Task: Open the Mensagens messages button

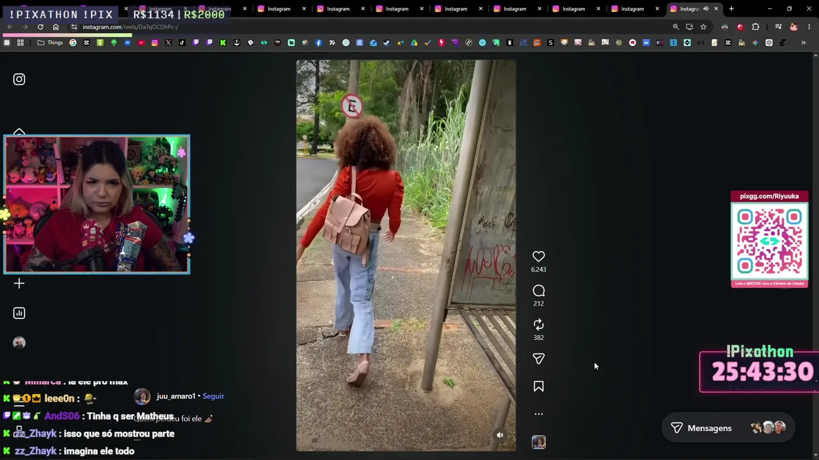Action: coord(728,428)
